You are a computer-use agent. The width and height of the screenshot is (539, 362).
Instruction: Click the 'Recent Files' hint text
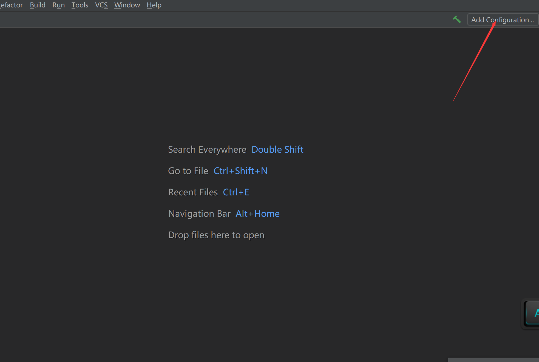(x=193, y=192)
